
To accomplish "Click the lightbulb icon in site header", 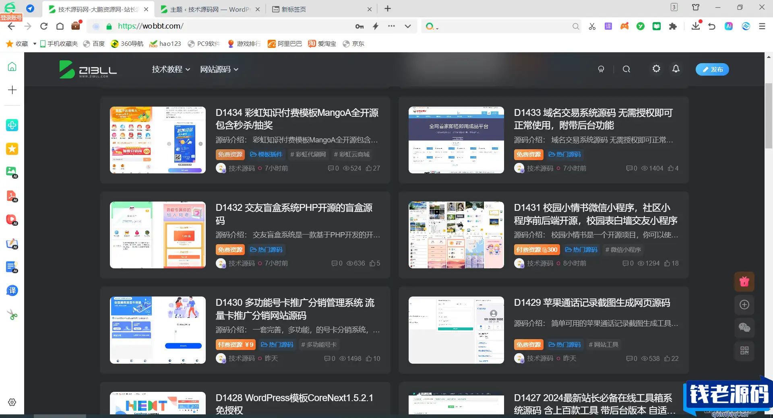I will pyautogui.click(x=601, y=69).
